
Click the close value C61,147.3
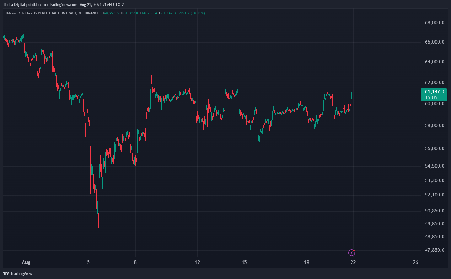(x=167, y=13)
